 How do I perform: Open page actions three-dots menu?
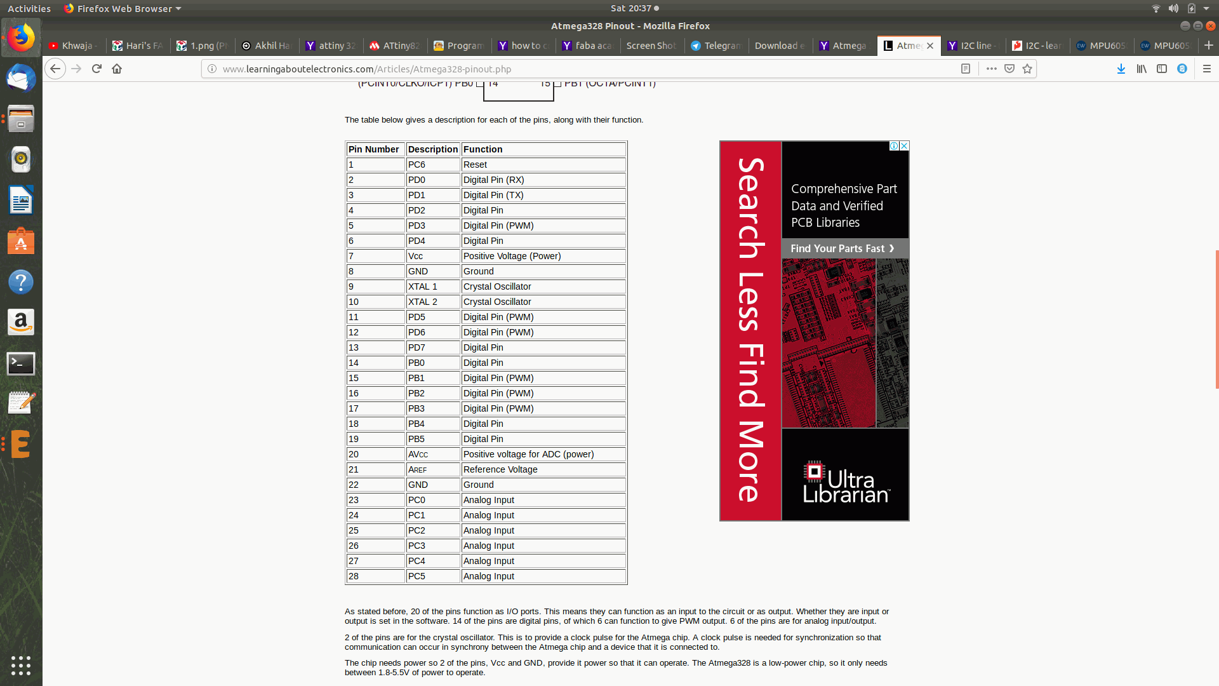coord(991,69)
